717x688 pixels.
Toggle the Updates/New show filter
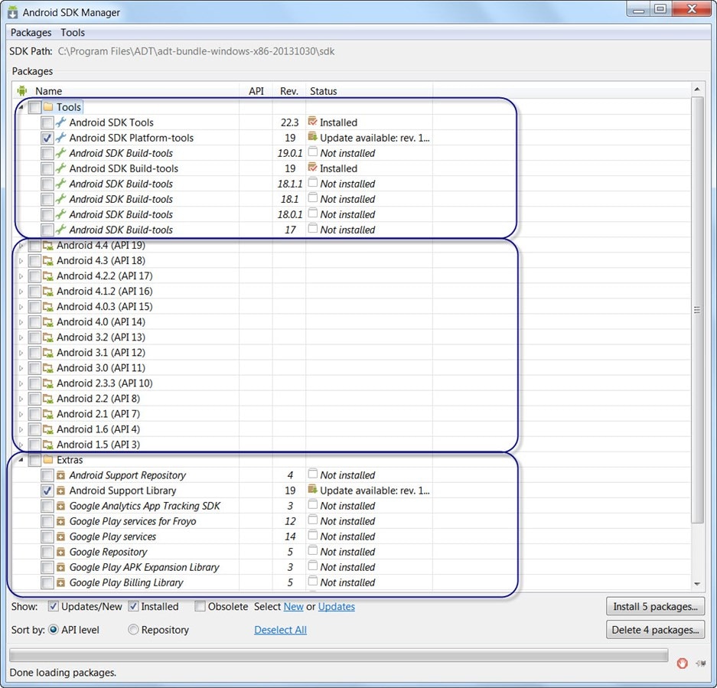[53, 607]
